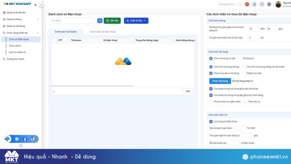
Task: Click the STT column header
Action: tap(60, 40)
